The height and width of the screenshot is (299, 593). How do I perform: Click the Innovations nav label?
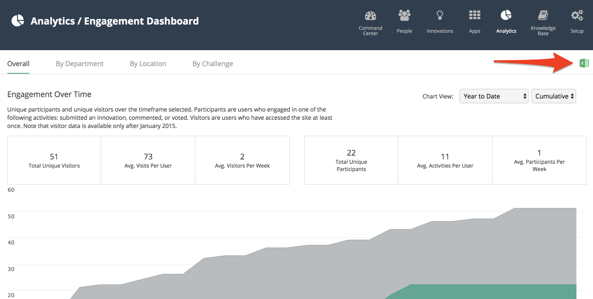(440, 31)
